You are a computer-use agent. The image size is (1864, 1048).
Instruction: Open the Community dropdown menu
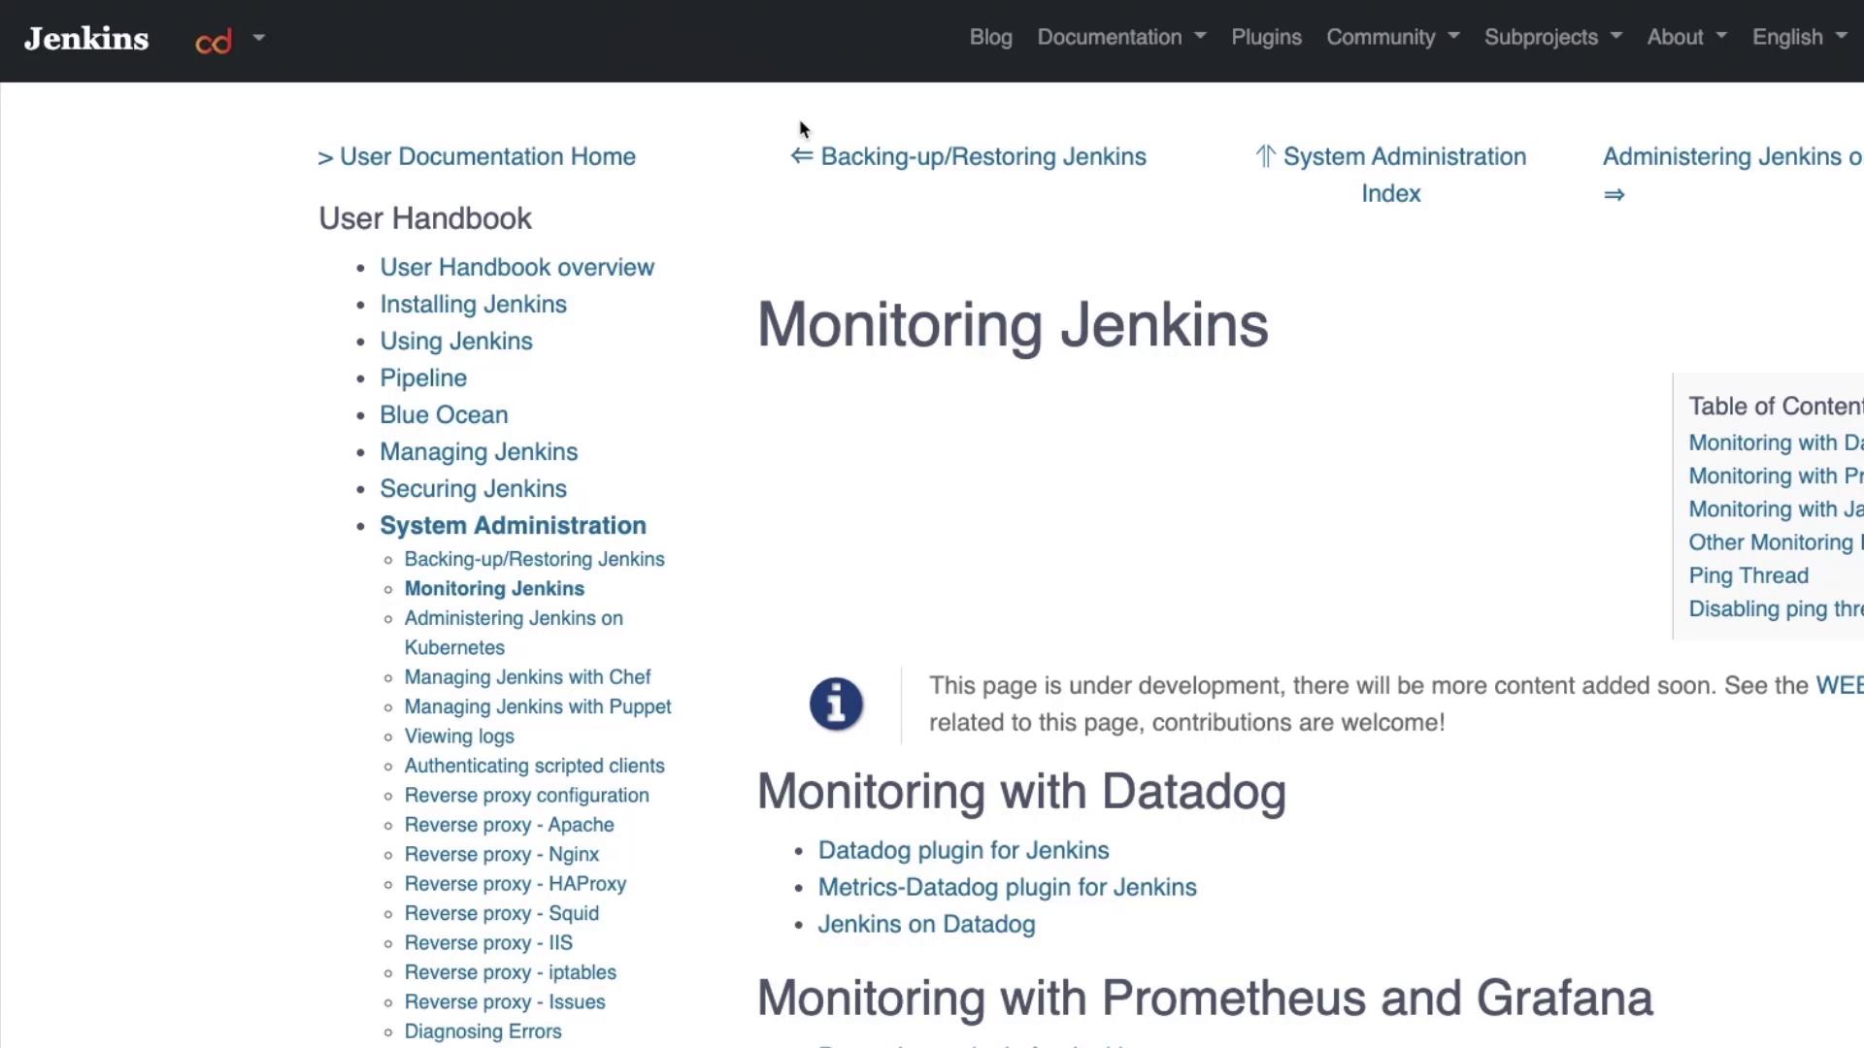click(1392, 37)
